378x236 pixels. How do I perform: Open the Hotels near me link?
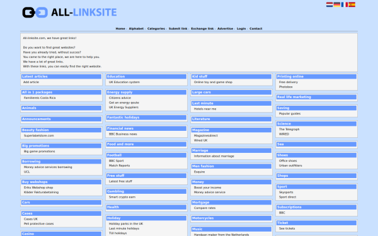click(x=205, y=109)
